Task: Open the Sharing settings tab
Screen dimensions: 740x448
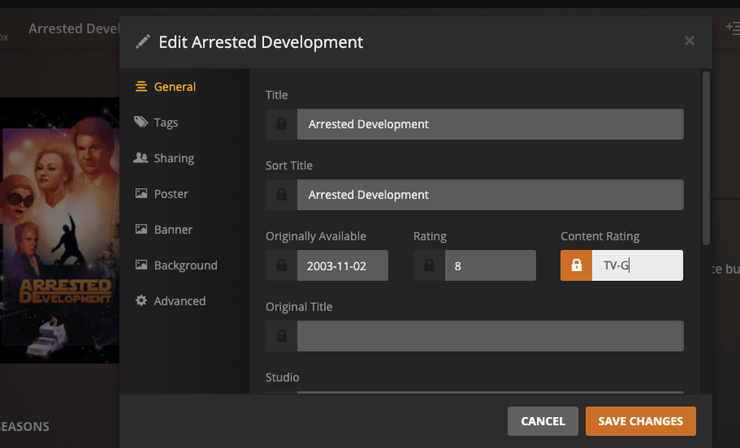Action: tap(174, 158)
